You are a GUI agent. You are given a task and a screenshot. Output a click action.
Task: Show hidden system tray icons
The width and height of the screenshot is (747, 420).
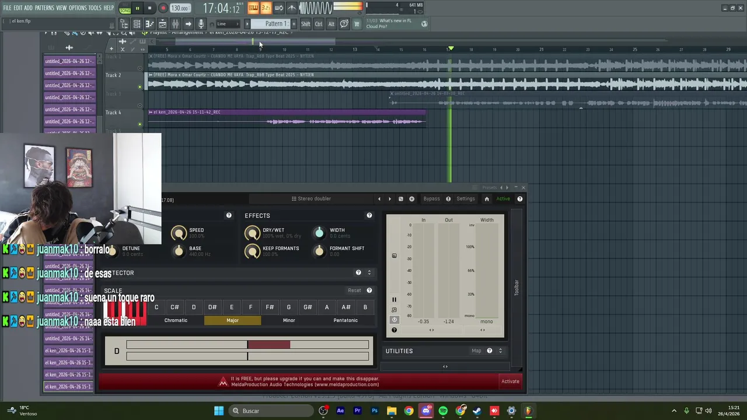674,411
